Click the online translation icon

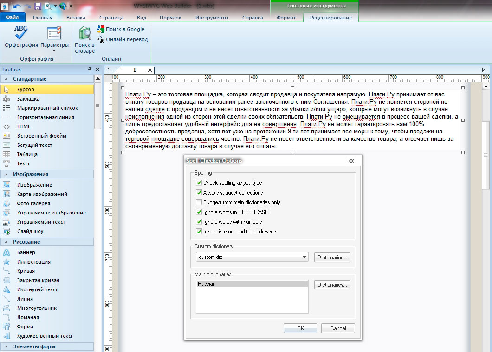(100, 39)
